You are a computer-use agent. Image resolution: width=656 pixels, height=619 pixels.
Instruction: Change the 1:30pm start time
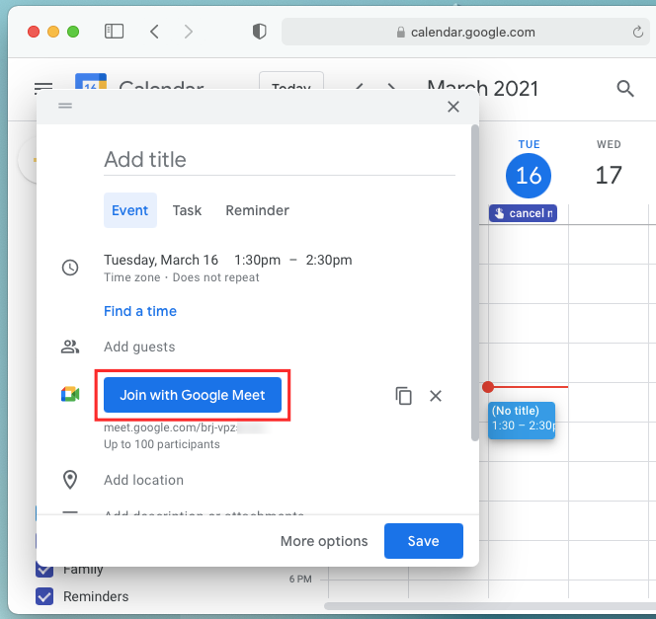tap(257, 260)
